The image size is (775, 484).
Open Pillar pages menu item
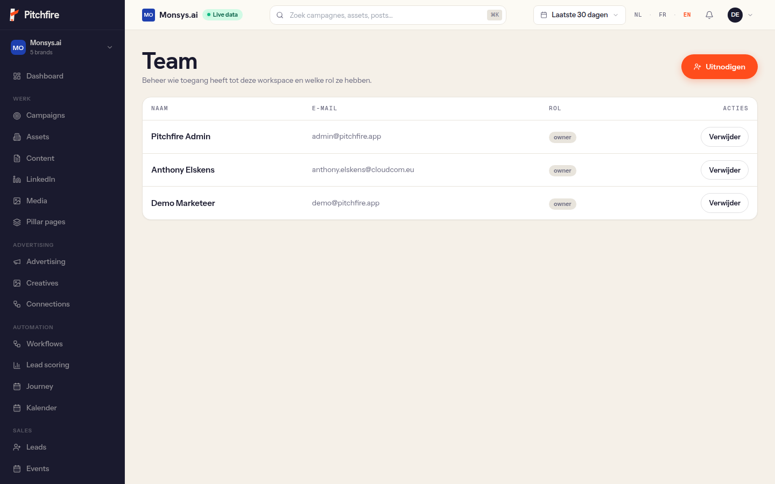(x=62, y=222)
